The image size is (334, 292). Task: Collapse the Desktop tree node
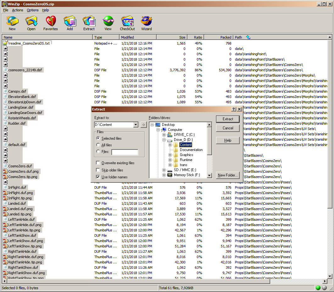point(152,125)
